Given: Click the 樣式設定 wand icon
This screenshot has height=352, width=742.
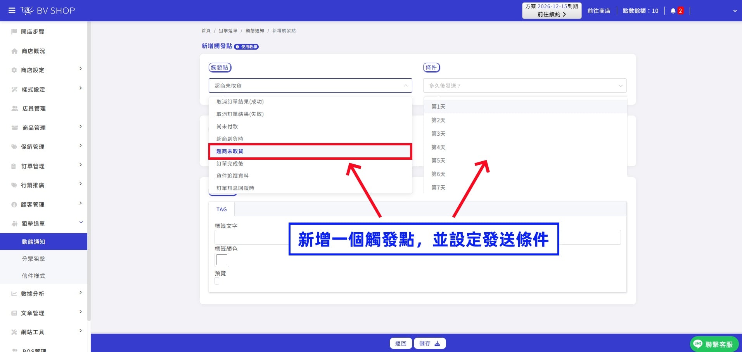Looking at the screenshot, I should (14, 90).
